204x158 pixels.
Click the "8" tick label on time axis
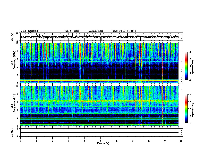[x=149, y=141]
